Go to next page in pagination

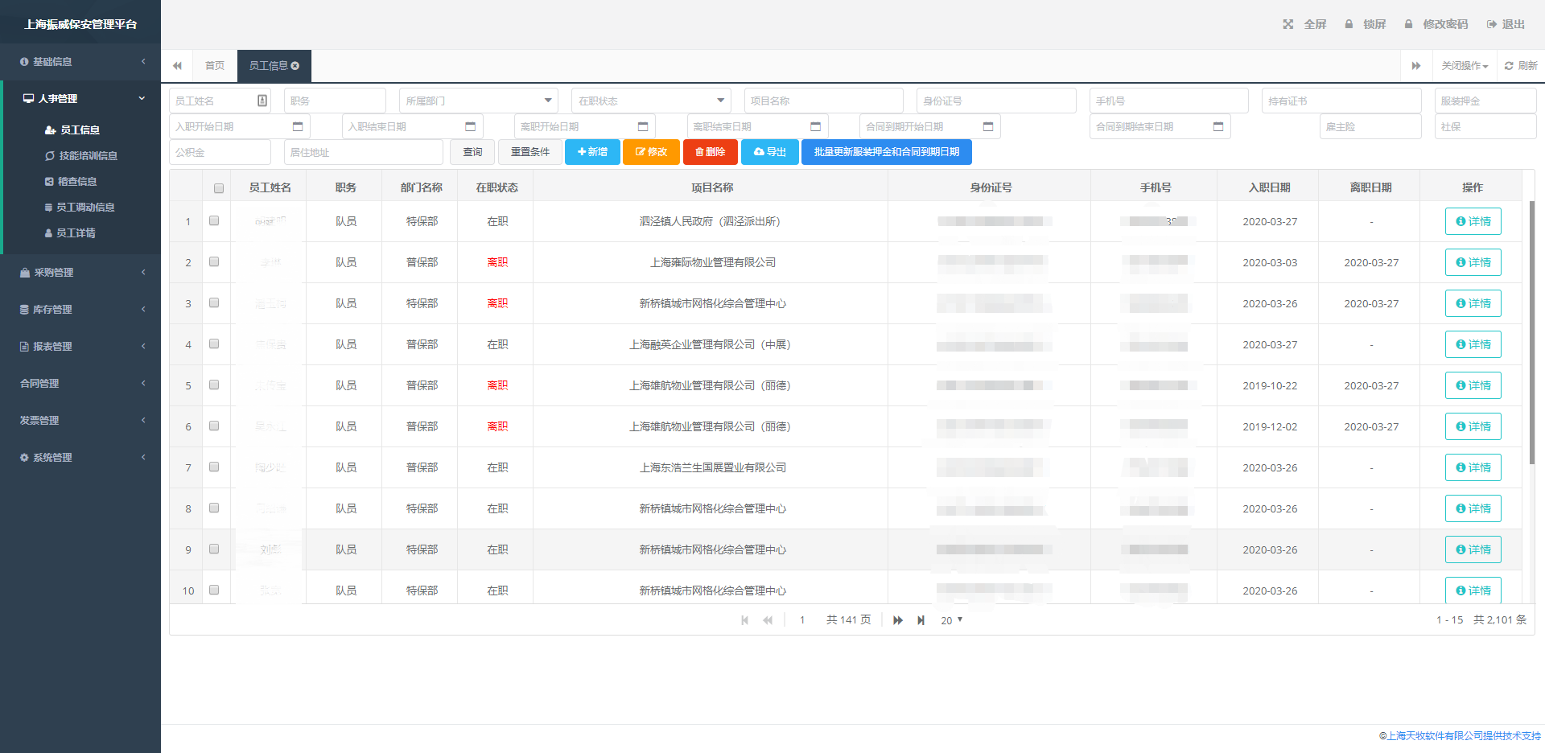(x=897, y=620)
